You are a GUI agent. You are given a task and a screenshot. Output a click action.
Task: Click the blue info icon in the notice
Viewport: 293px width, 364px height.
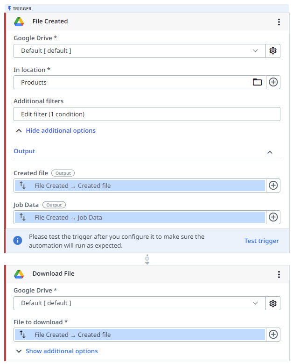click(18, 240)
